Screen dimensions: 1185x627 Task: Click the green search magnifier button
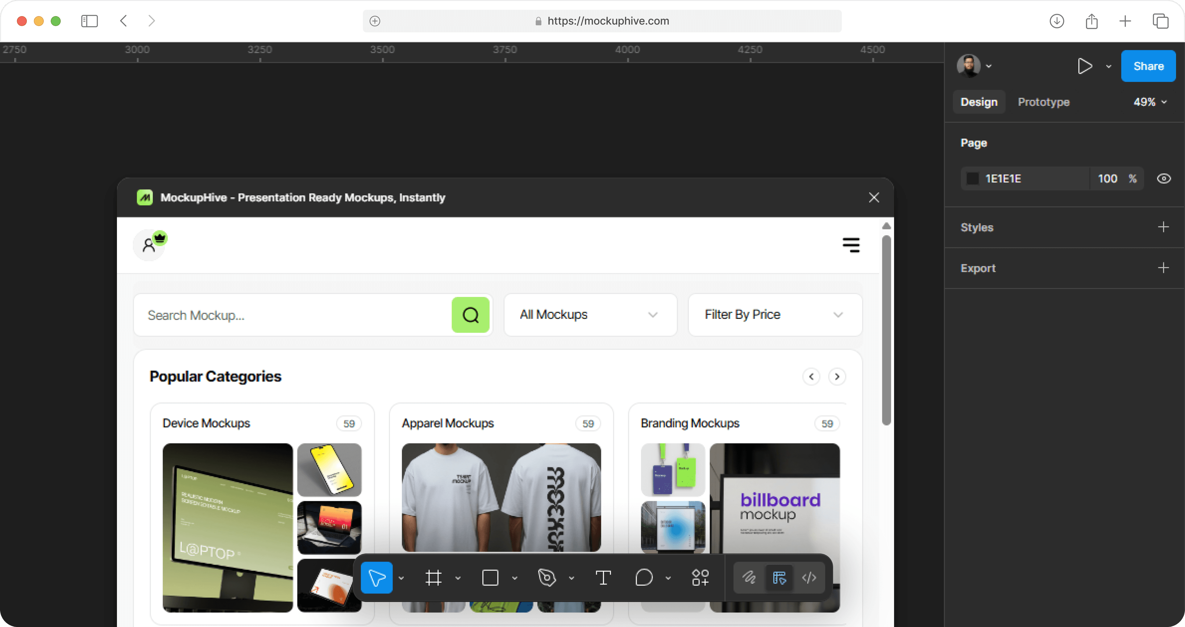[x=470, y=315]
